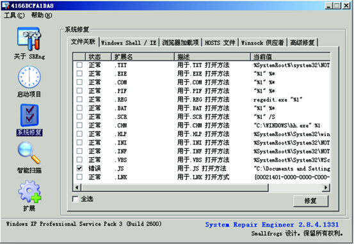
Task: Sort by the 扩展名 column header
Action: coord(143,57)
